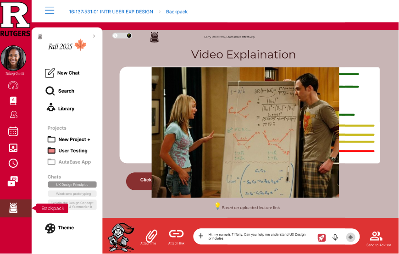
Task: Click the Backpack tooltip label
Action: tap(52, 208)
